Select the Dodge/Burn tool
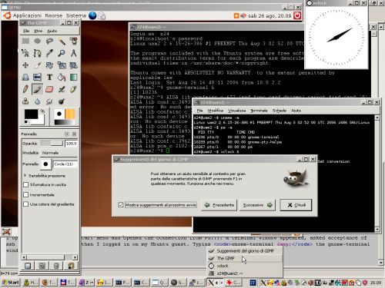The image size is (385, 288). pos(62,101)
